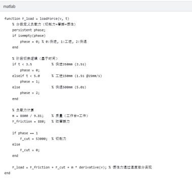Click the phase = 2 assignment line

30,93
